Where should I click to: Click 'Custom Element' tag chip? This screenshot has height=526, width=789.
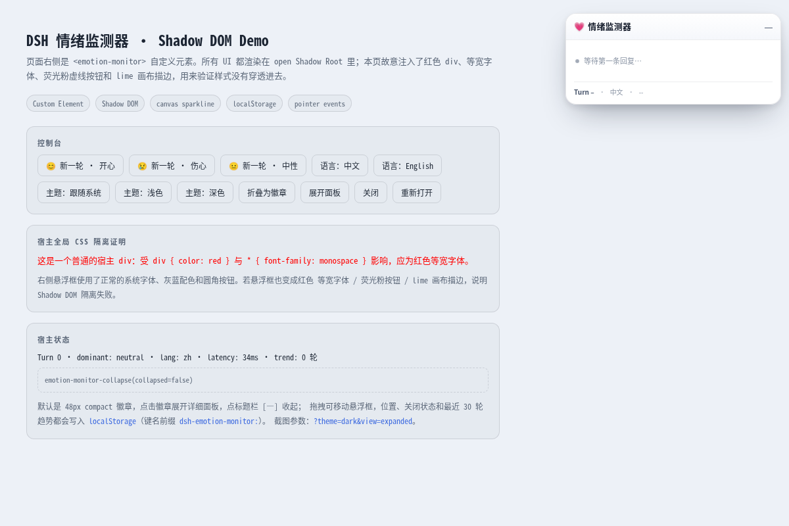[x=58, y=103]
